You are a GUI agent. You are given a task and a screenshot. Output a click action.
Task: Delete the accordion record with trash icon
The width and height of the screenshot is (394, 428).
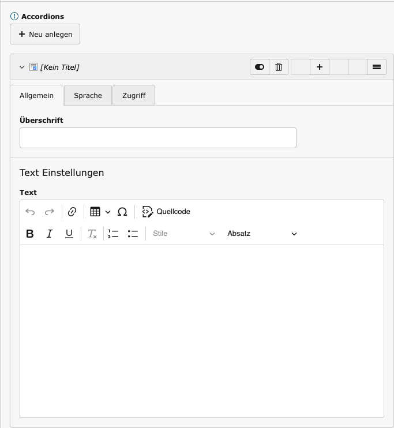coord(279,67)
